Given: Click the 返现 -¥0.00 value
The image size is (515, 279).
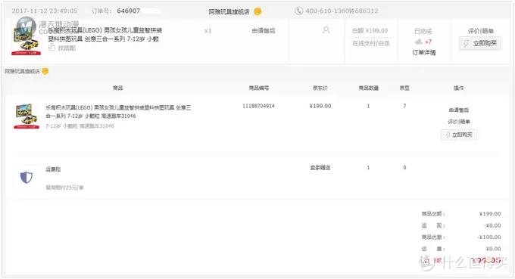Looking at the screenshot, I should coord(492,225).
